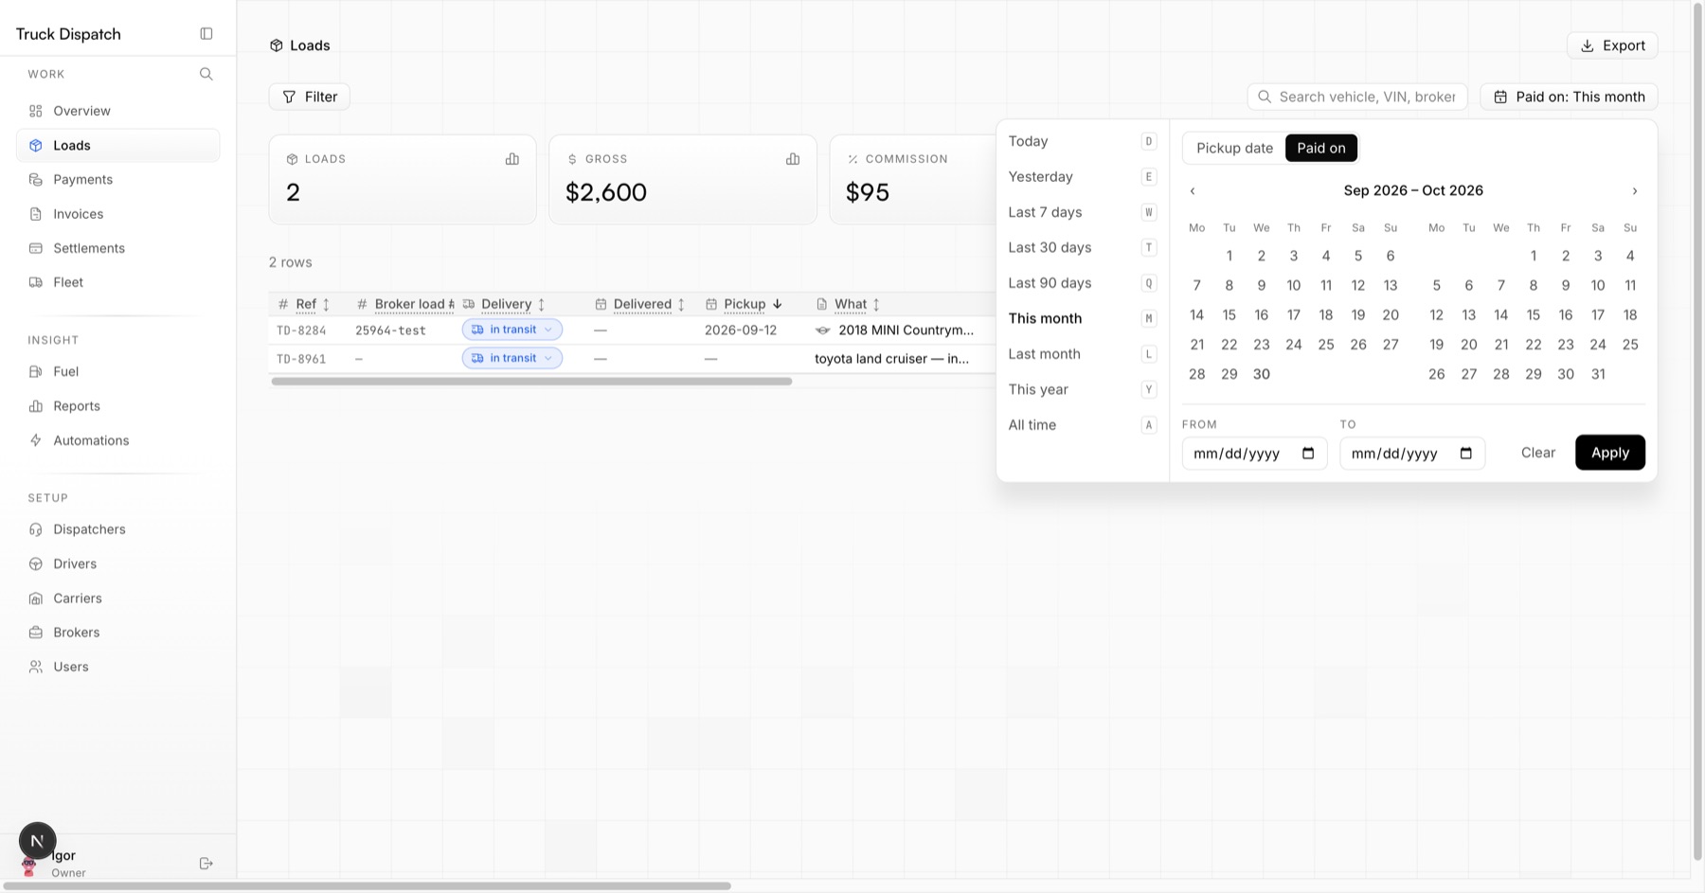Image resolution: width=1705 pixels, height=893 pixels.
Task: Sort table by Ref column
Action: tap(305, 304)
